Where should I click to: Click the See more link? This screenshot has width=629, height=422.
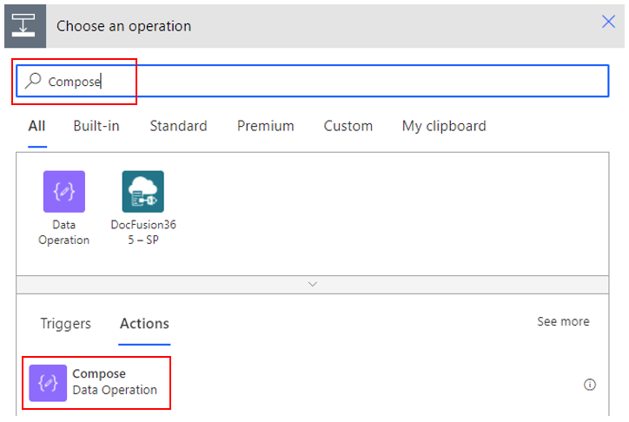[x=563, y=321]
